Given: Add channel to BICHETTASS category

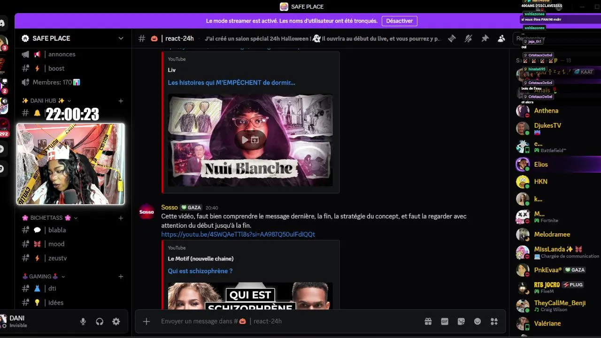Looking at the screenshot, I should coord(121,218).
